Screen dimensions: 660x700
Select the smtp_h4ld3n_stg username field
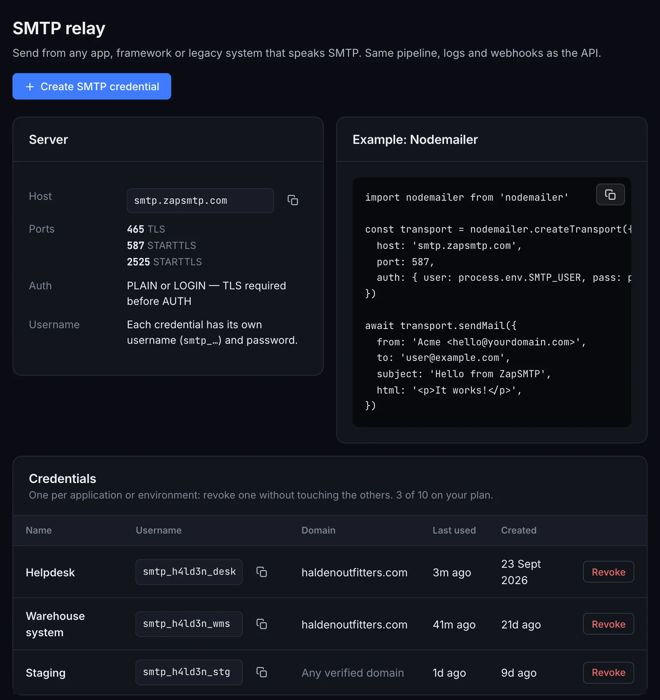coord(189,672)
